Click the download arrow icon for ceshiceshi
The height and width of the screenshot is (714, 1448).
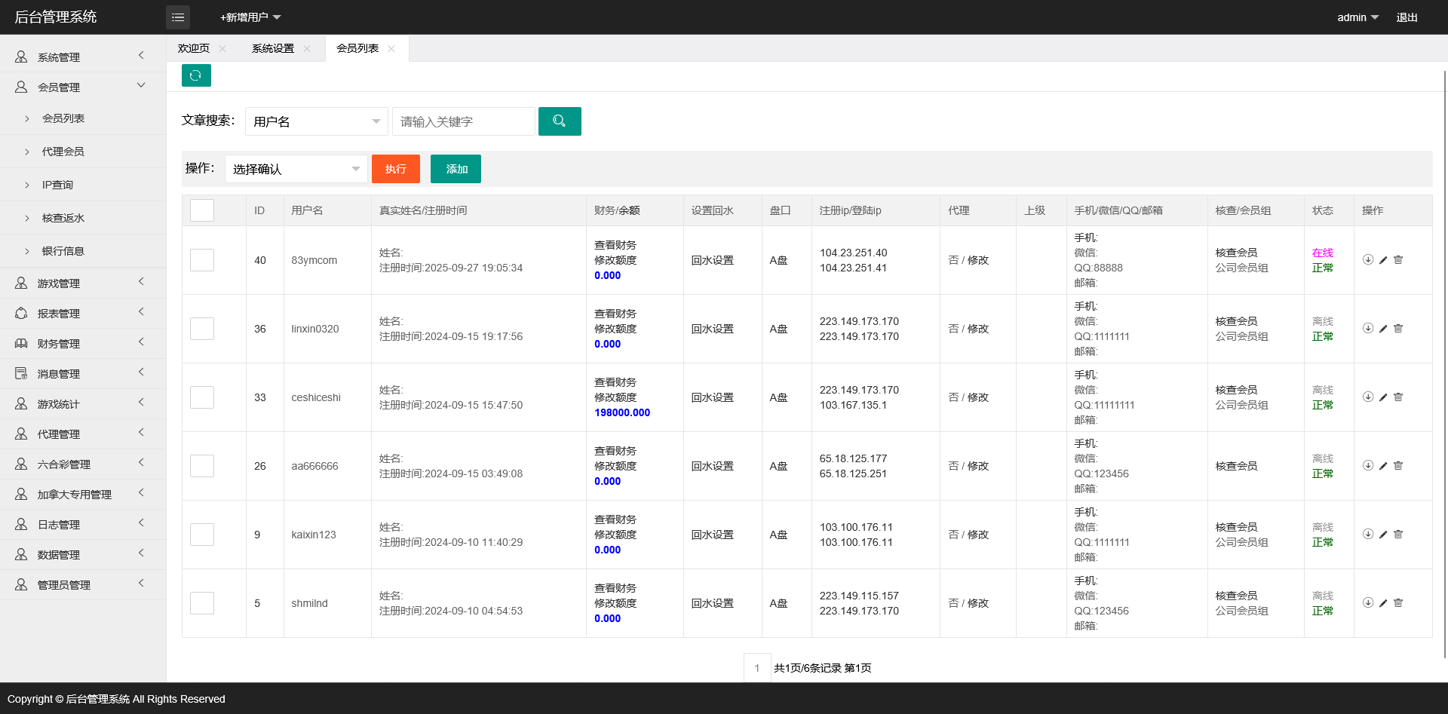coord(1368,397)
